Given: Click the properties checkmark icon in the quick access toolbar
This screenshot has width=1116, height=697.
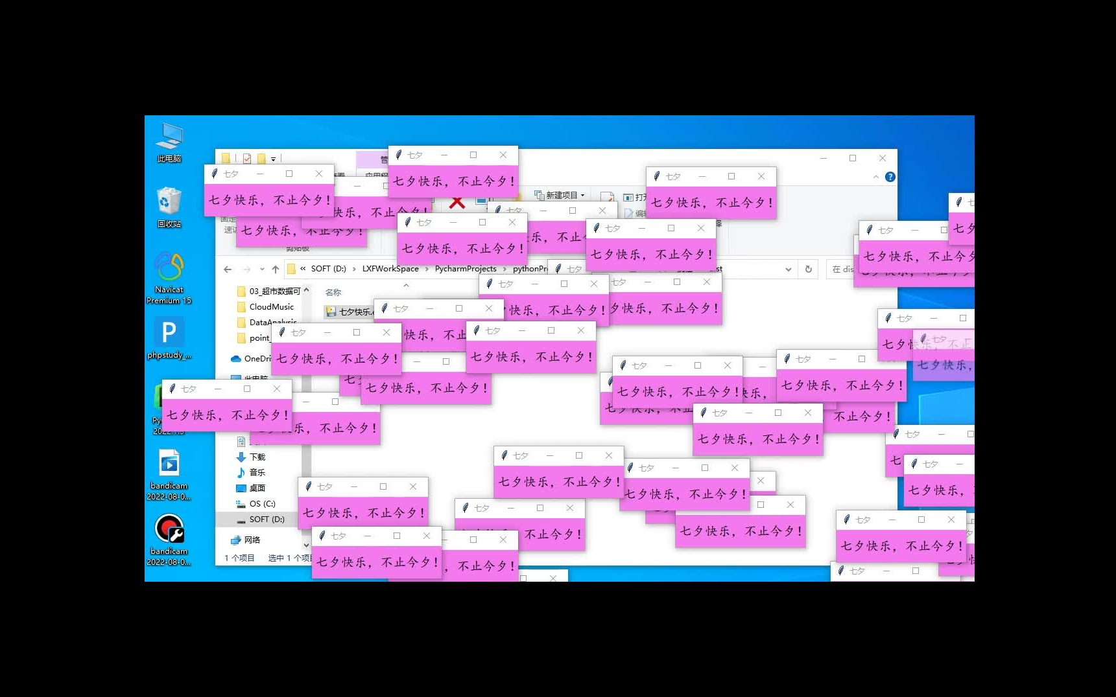Looking at the screenshot, I should tap(247, 158).
